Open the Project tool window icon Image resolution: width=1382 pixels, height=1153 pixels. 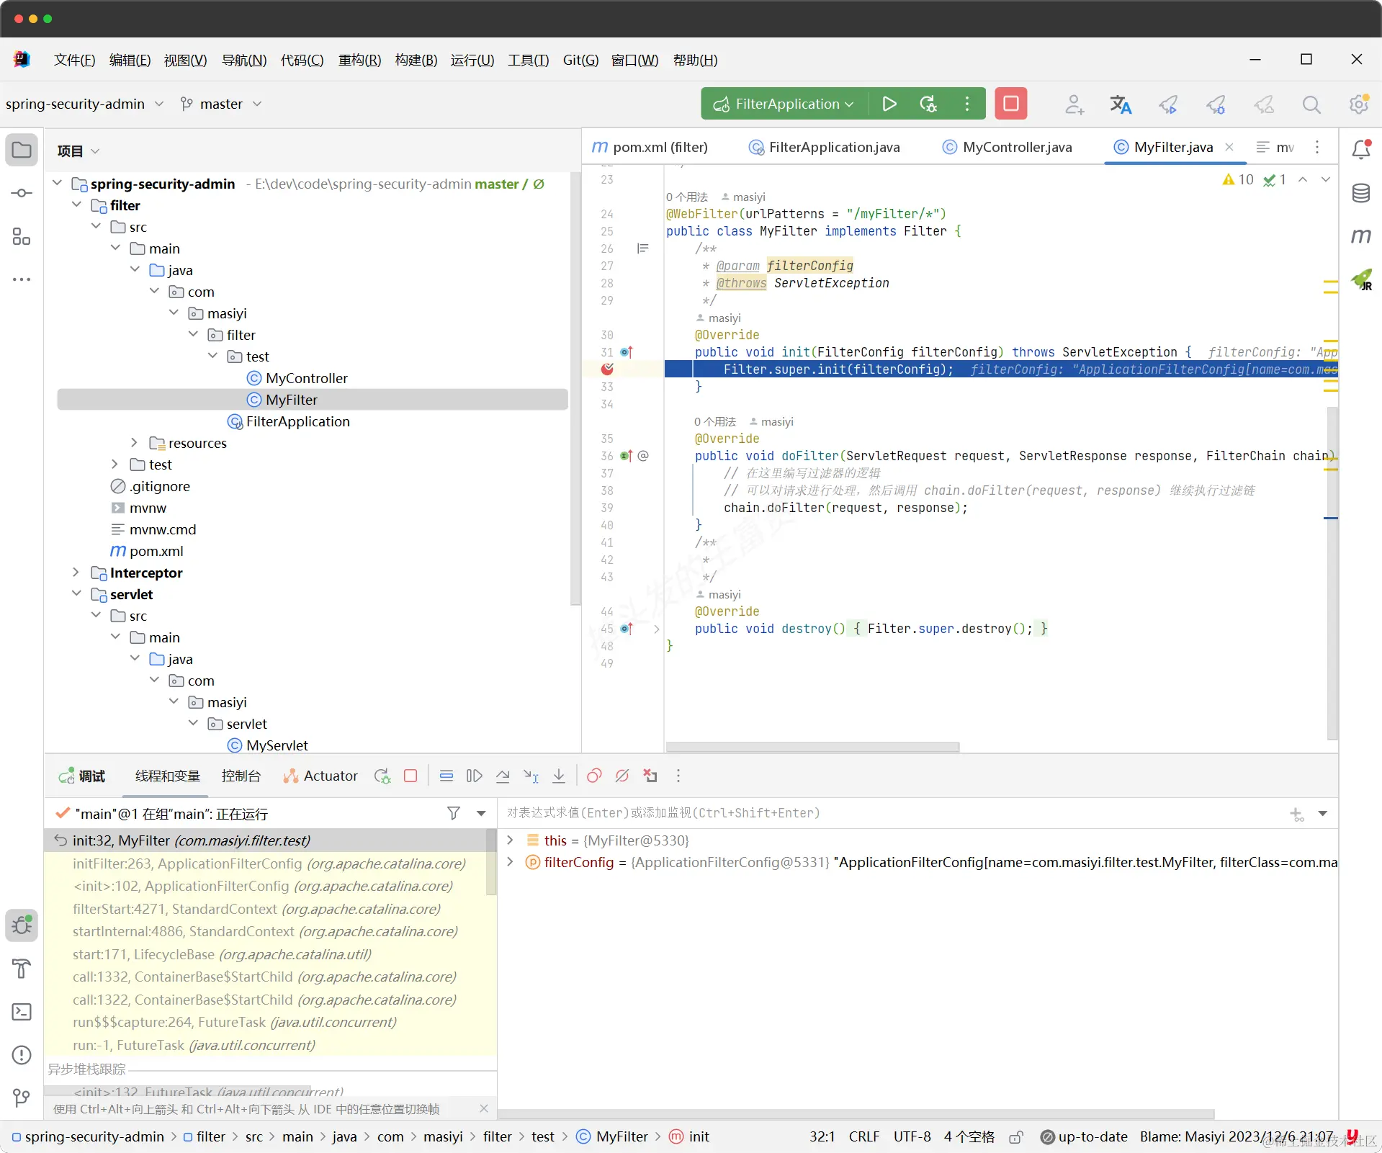(22, 150)
